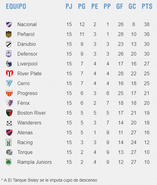Viewport: 157px width, 185px height.
Task: Click the Racing green-white crest
Action: pos(9,142)
